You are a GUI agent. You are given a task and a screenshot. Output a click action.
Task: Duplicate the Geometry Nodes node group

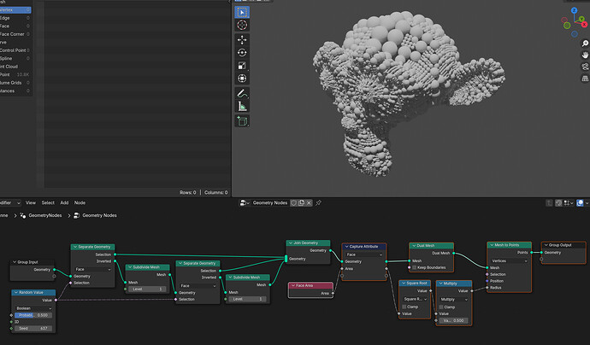pos(301,203)
